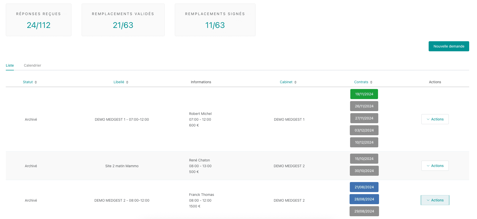
Task: Click the sort icon next to Statut
Action: click(x=36, y=82)
